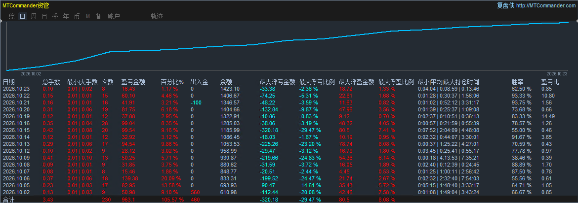Sort by the 余额 column header
The width and height of the screenshot is (578, 203).
click(226, 82)
